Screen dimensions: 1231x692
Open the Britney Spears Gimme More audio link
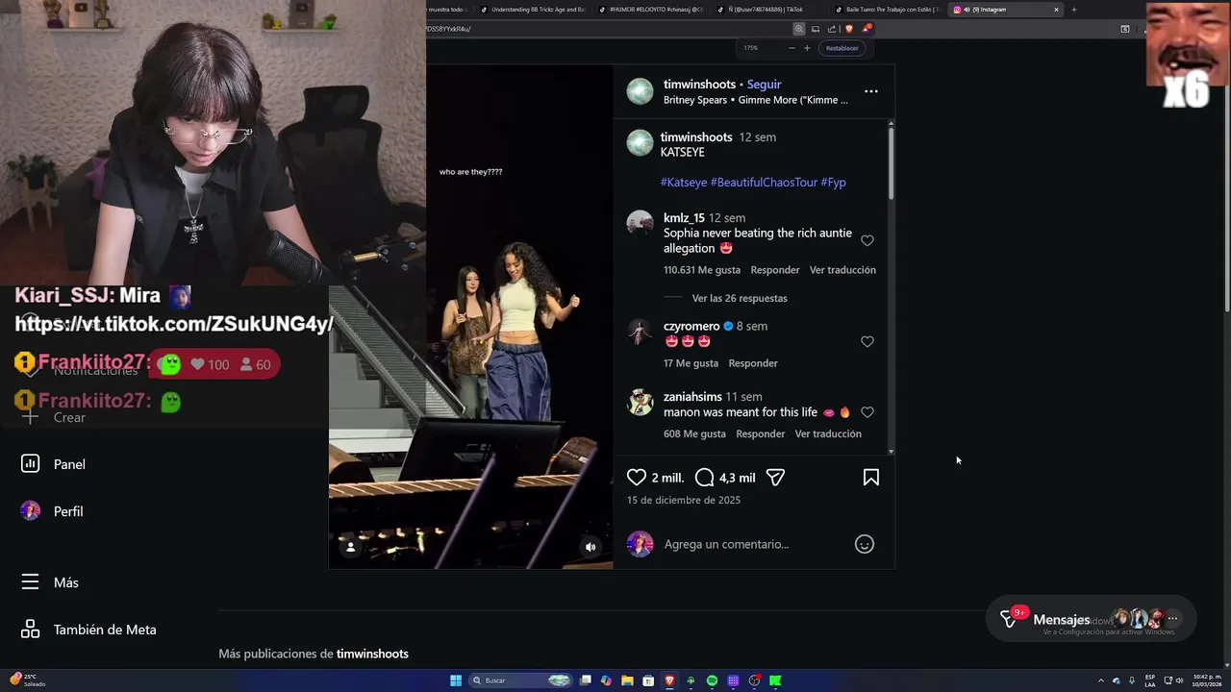pos(756,100)
